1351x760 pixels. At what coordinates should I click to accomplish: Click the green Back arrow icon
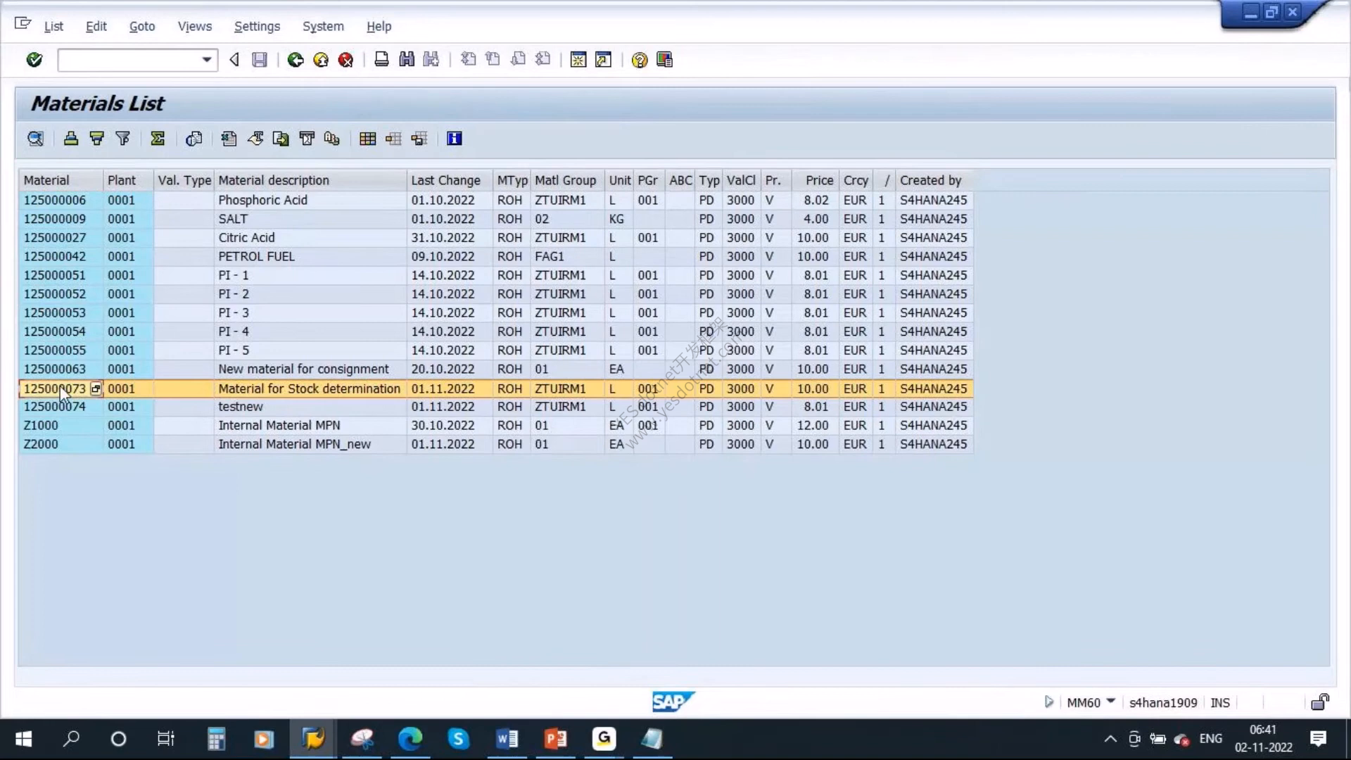pos(296,60)
